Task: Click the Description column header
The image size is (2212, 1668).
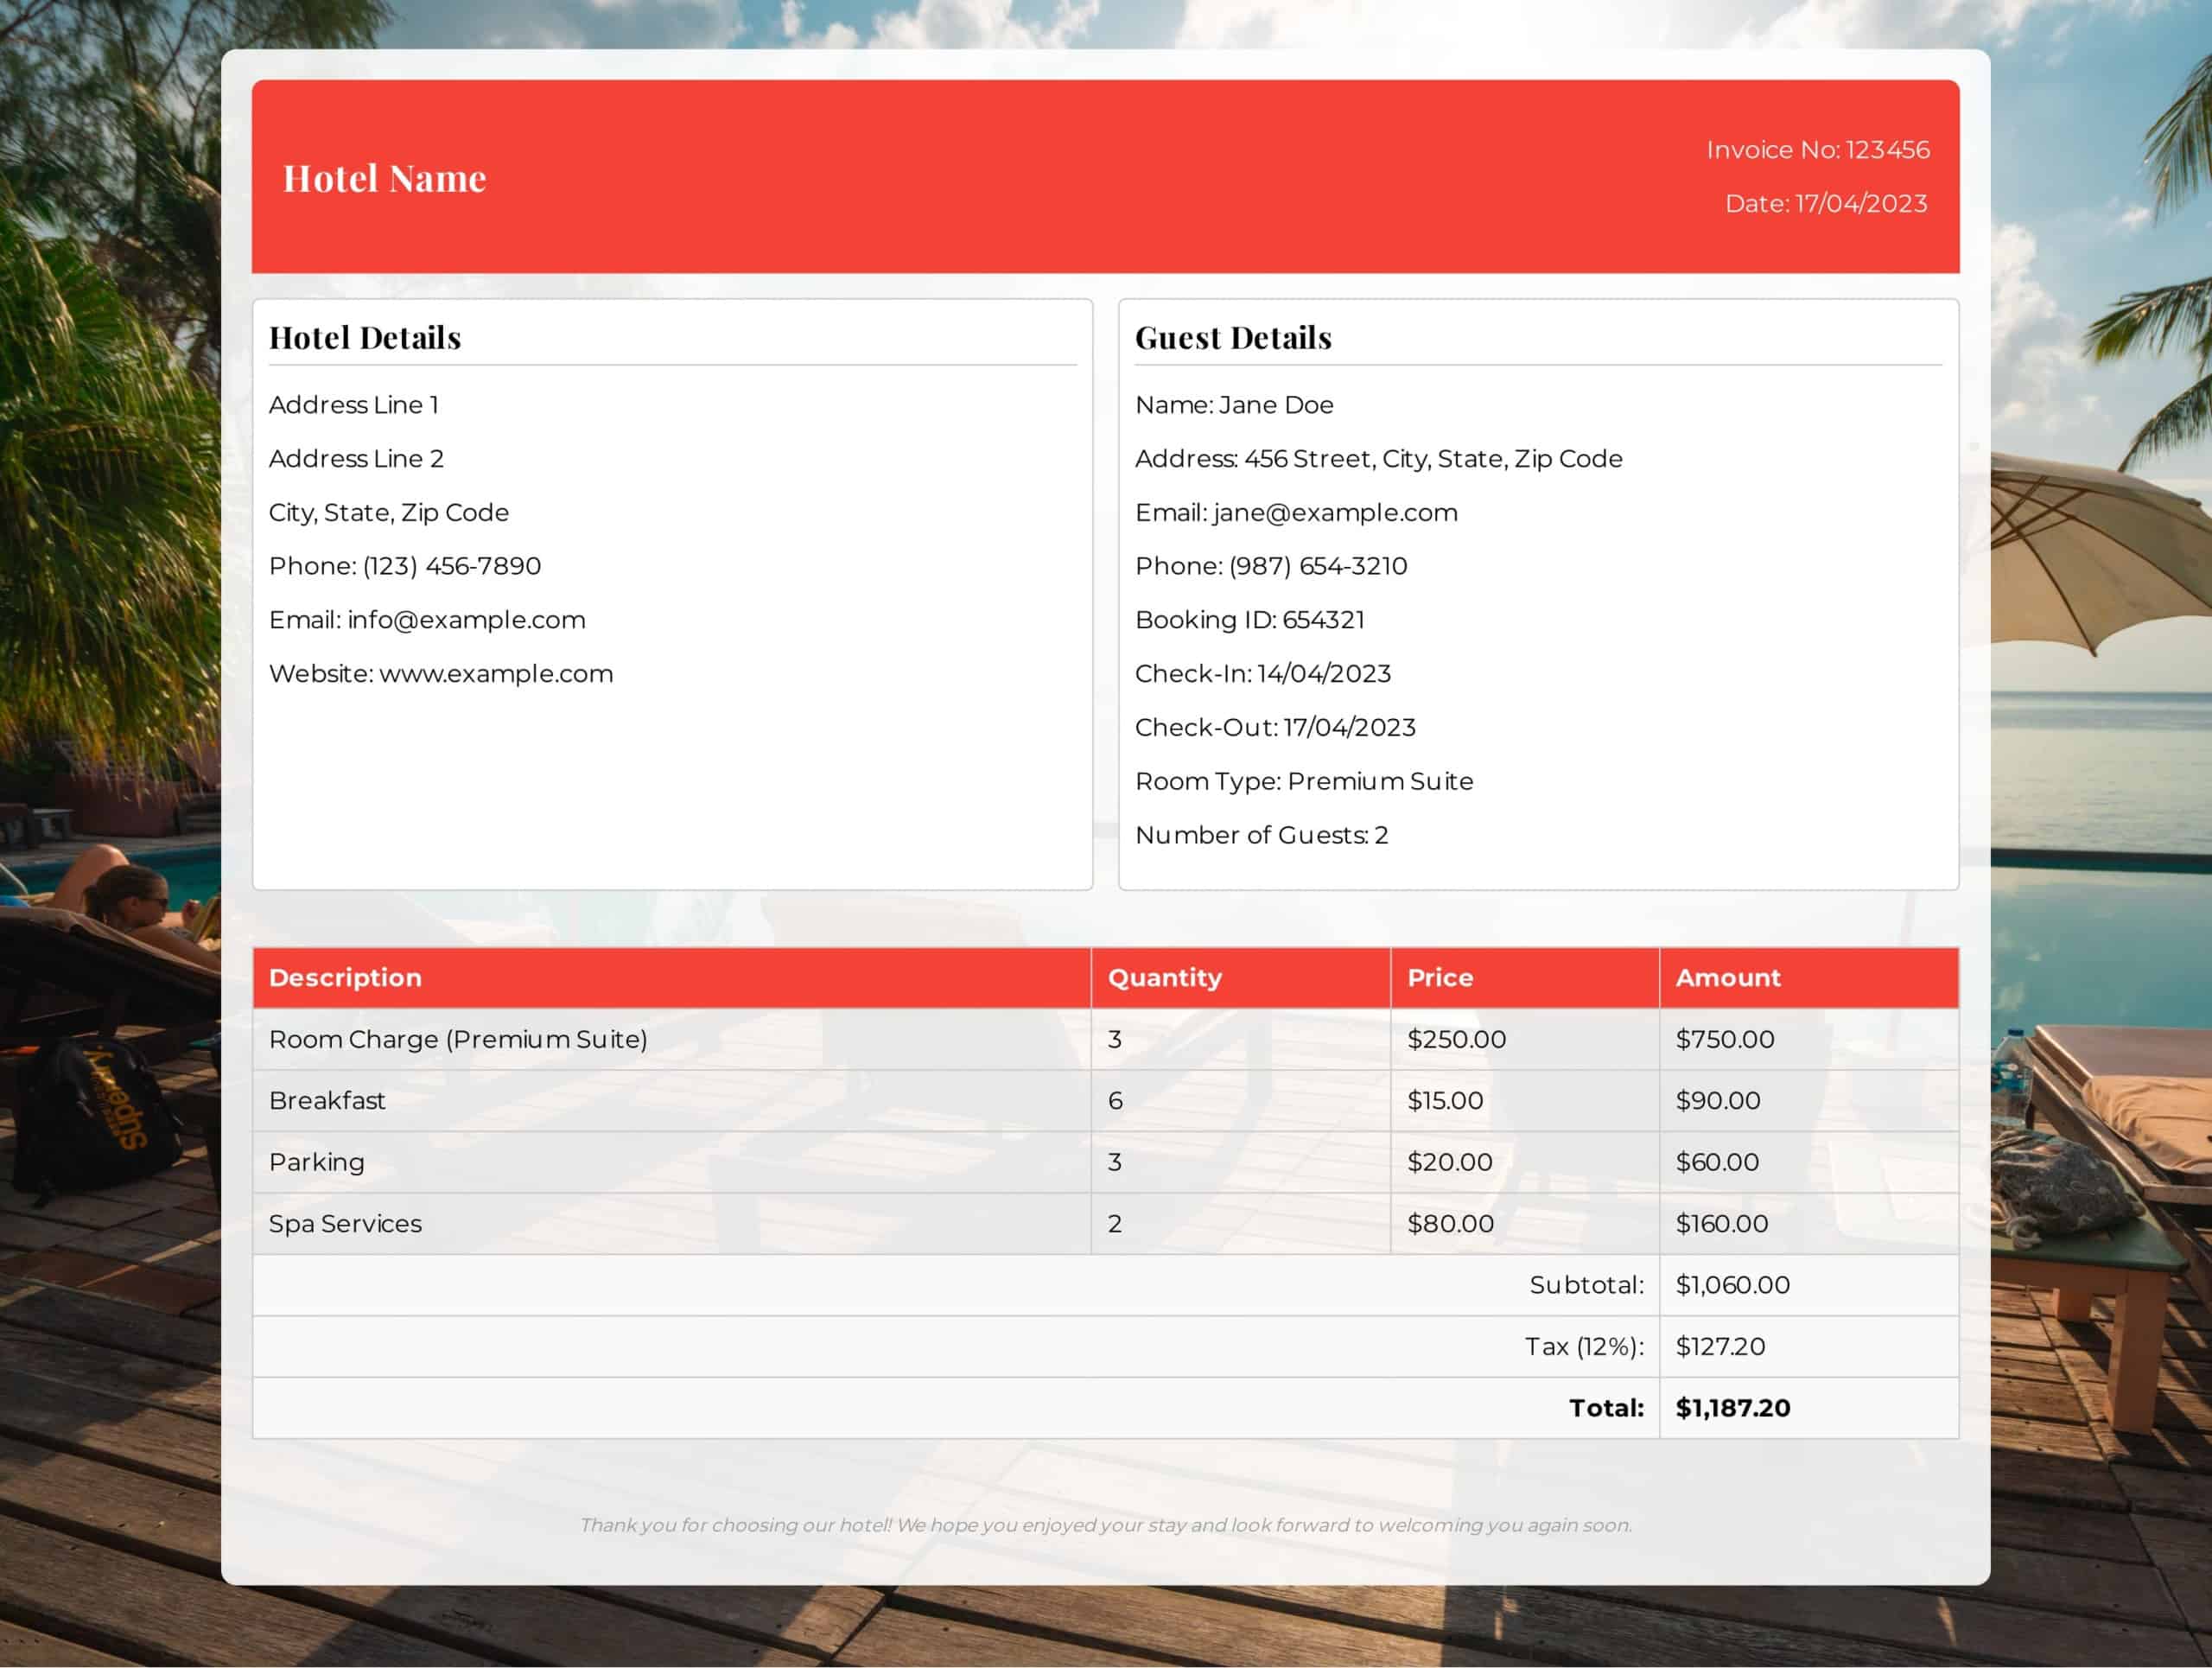Action: 345,978
